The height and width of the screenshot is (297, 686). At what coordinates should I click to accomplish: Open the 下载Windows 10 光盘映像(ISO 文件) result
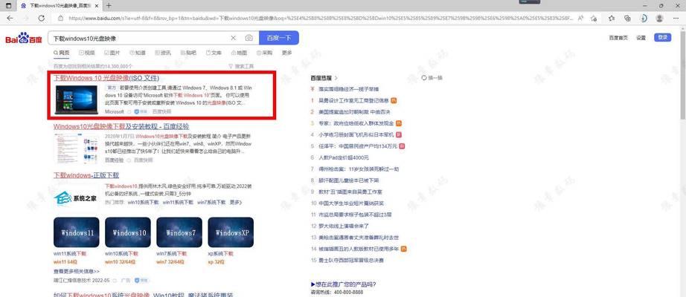point(106,78)
